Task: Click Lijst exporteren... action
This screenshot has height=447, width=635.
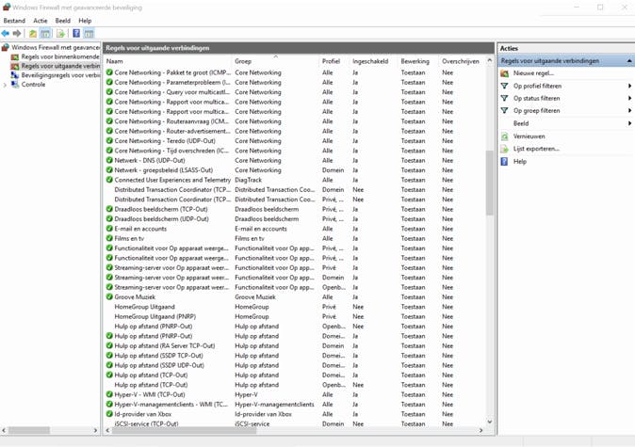Action: pyautogui.click(x=536, y=149)
